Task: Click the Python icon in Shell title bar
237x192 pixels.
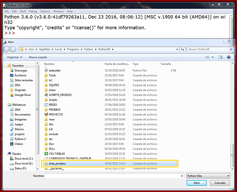Action: point(5,6)
